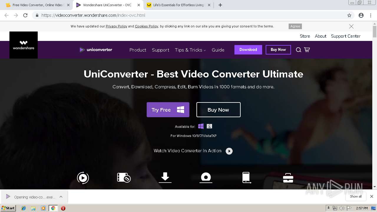Click Buy Now button in nav bar
This screenshot has height=212, width=377.
point(278,50)
